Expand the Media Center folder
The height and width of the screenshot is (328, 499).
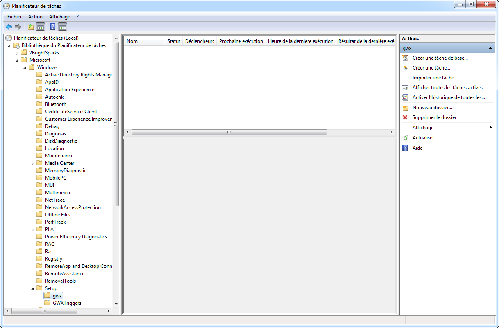click(x=33, y=164)
